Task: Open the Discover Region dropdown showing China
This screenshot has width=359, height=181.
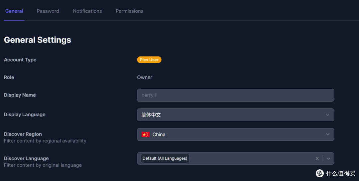Action: coord(233,135)
